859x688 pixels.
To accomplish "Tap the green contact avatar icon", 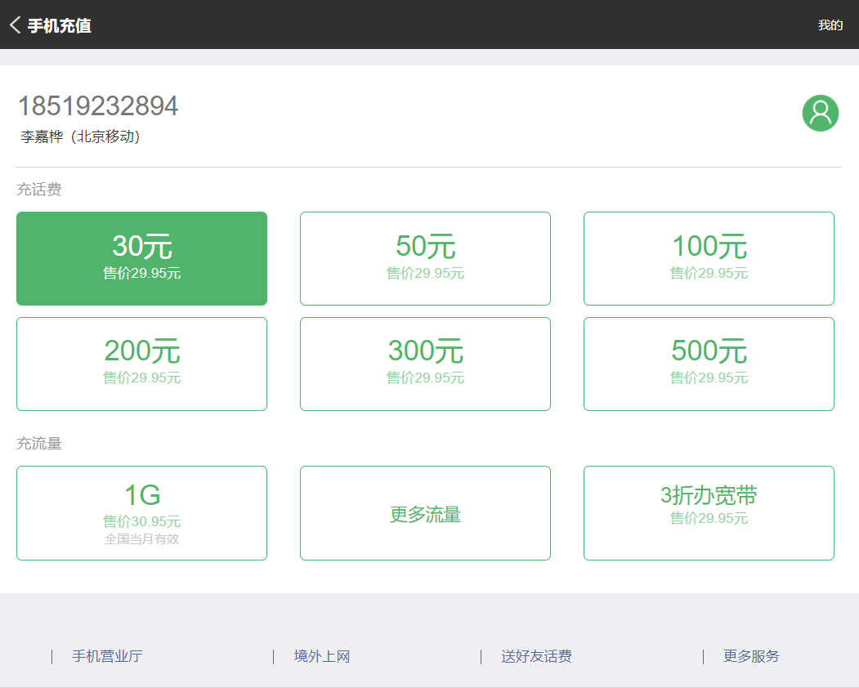I will [x=820, y=114].
